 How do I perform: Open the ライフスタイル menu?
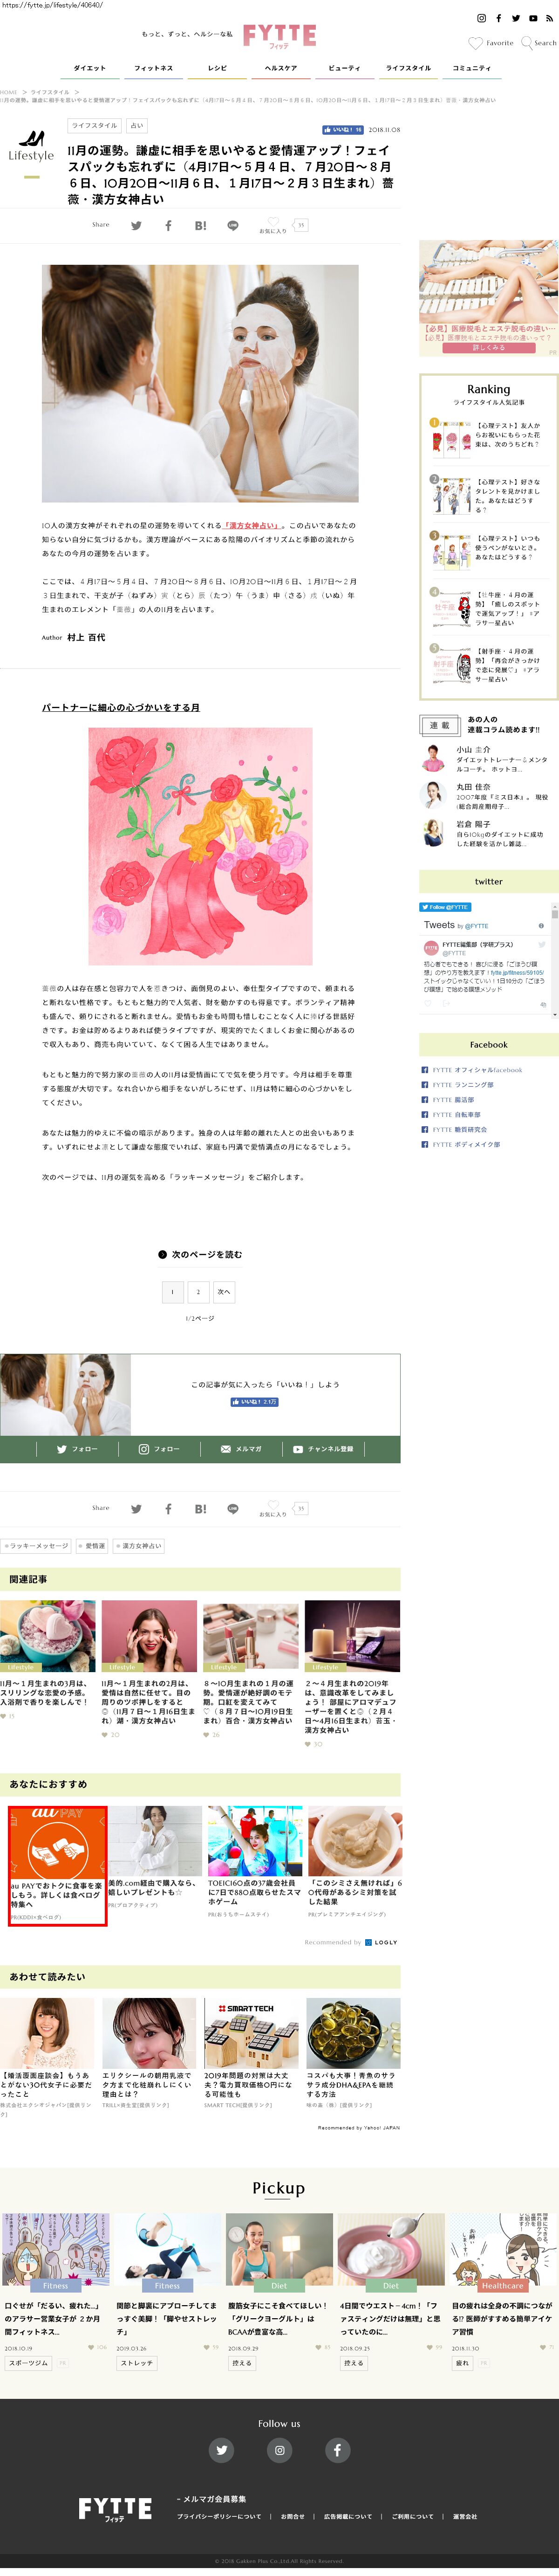point(408,68)
